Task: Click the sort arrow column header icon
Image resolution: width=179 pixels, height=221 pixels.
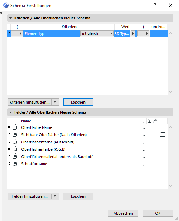Action: (x=144, y=121)
